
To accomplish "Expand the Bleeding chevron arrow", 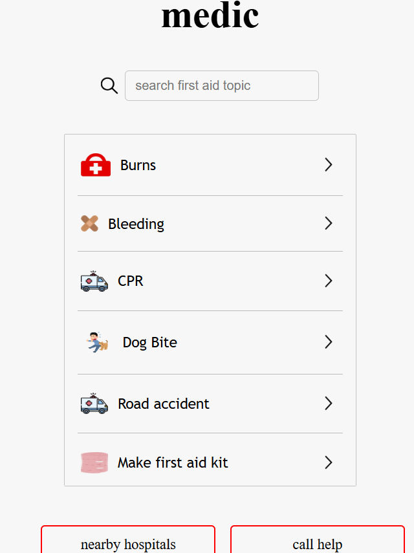I will 329,223.
